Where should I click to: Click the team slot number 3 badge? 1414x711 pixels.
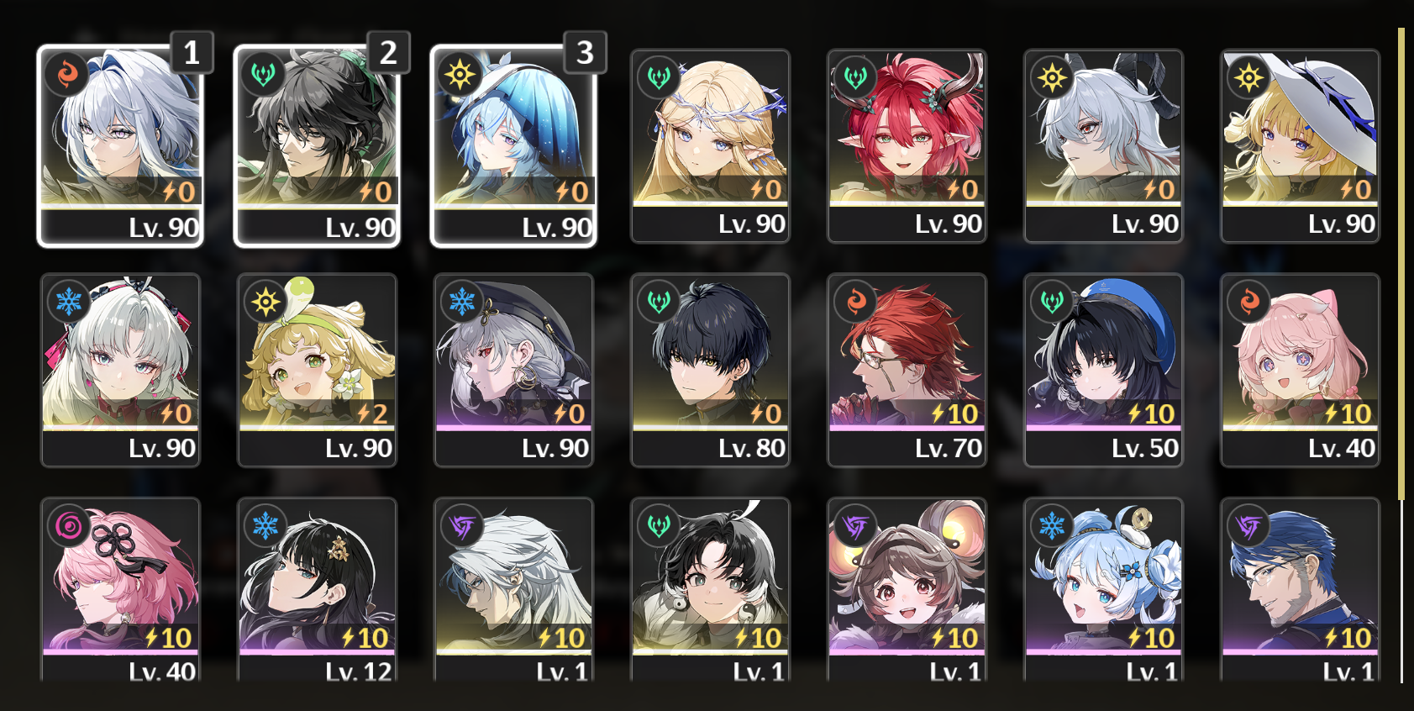pos(585,53)
